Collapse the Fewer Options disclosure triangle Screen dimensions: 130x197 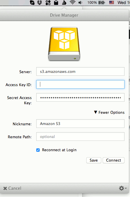tap(95, 112)
